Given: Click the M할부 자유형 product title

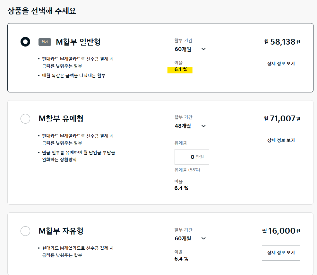Looking at the screenshot, I should tap(61, 231).
